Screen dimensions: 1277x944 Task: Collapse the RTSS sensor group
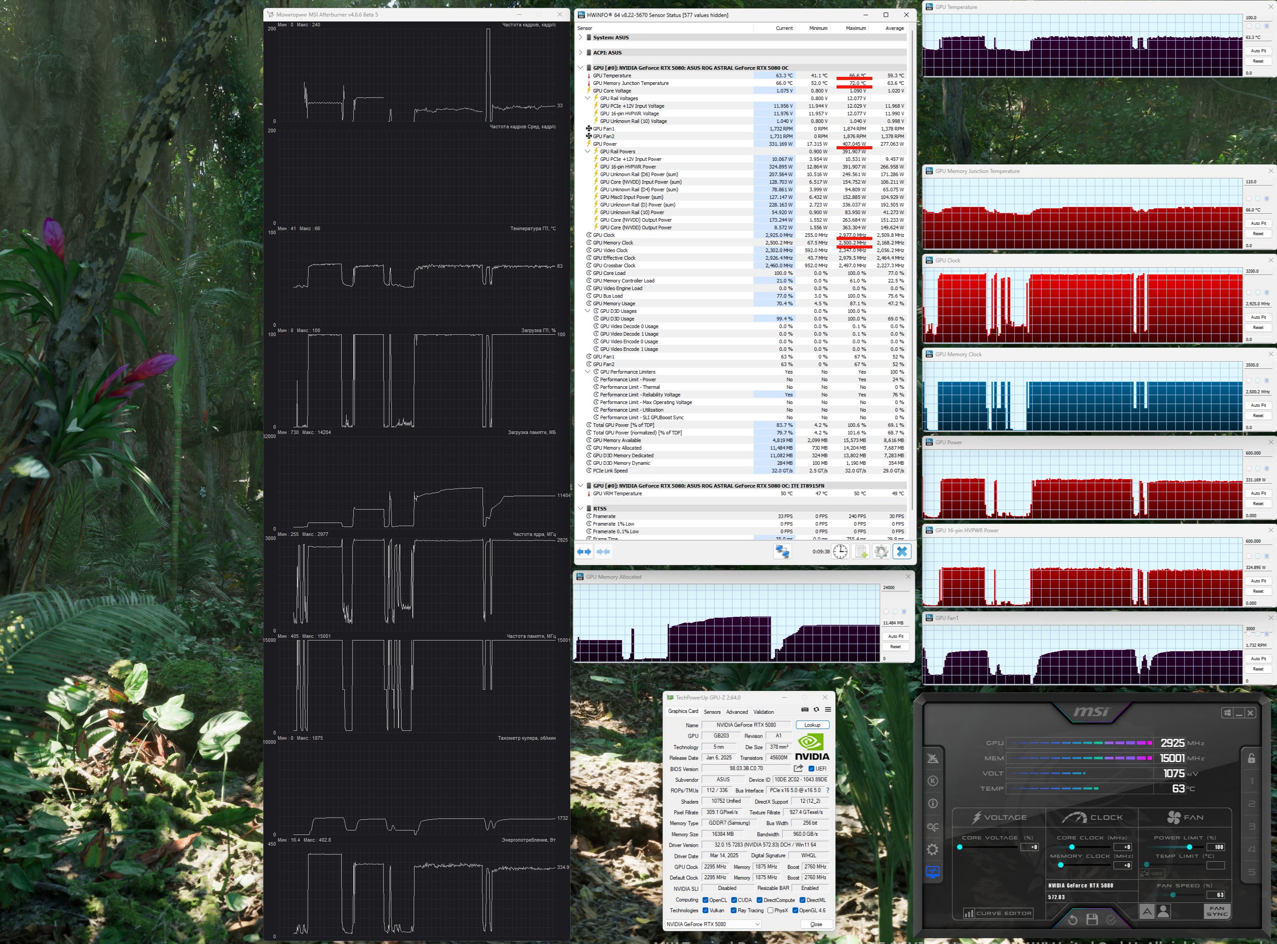581,508
